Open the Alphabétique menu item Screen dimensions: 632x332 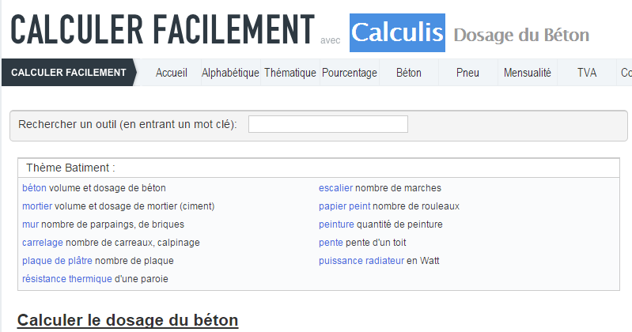(x=230, y=73)
